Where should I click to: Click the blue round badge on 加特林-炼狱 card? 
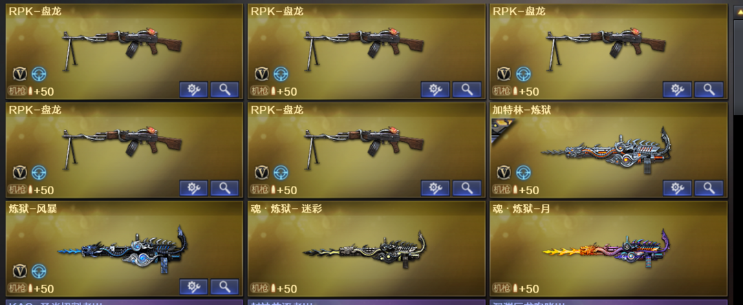[x=523, y=172]
